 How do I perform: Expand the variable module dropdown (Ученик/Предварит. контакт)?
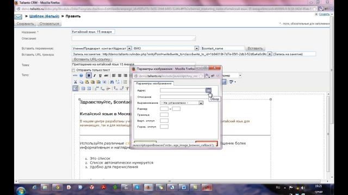(x=129, y=48)
